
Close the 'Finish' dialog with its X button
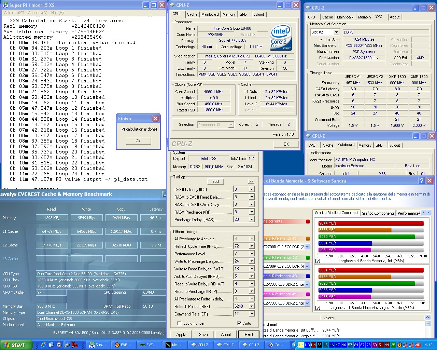click(155, 119)
